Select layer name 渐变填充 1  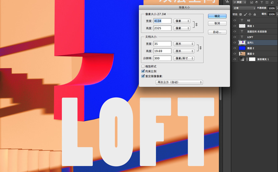tap(263, 59)
